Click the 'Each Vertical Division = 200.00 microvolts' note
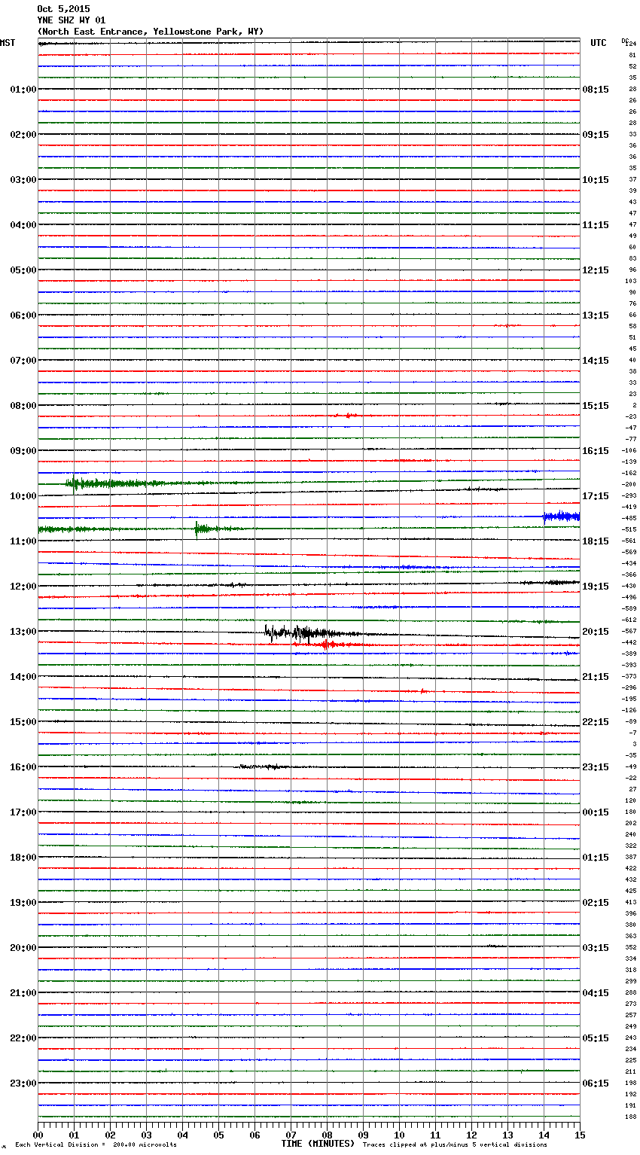Screen dimensions: 640x1155 (x=96, y=1144)
